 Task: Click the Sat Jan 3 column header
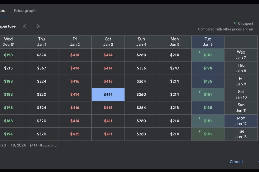pyautogui.click(x=108, y=42)
